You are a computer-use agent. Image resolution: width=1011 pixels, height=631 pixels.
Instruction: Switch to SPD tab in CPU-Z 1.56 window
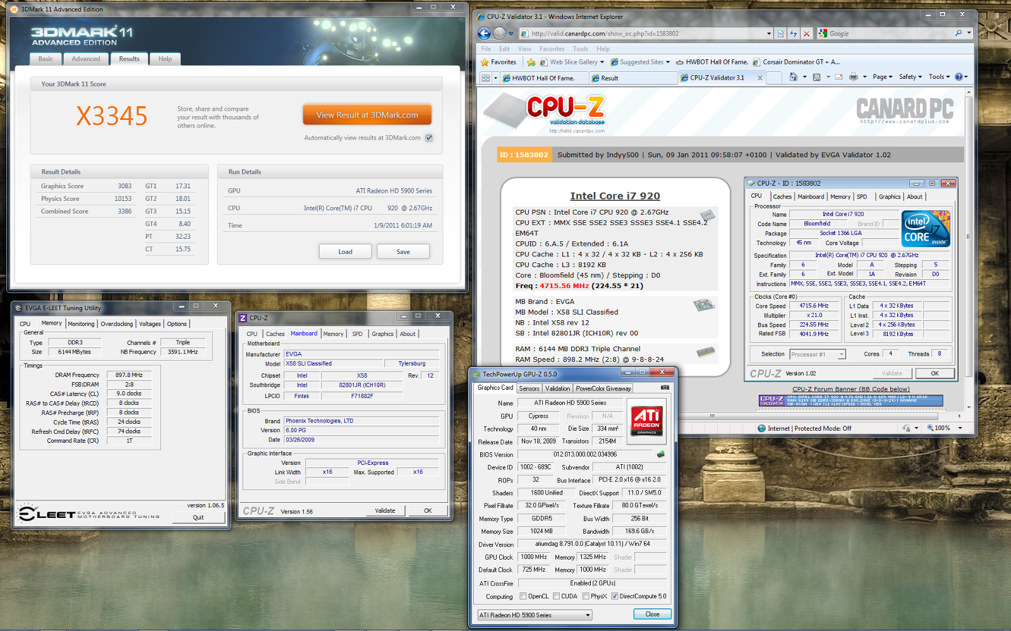pos(357,334)
